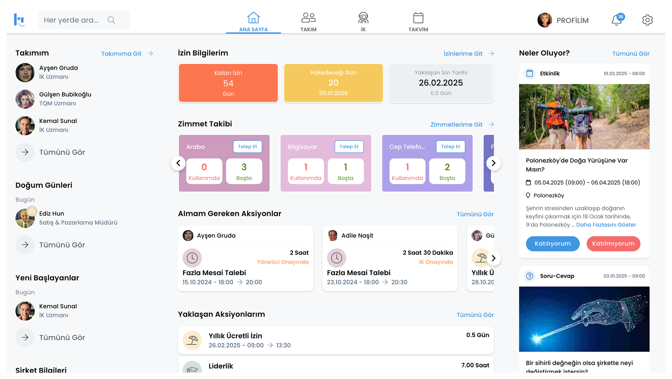The image size is (672, 379).
Task: Click the search magnifier icon
Action: 111,20
